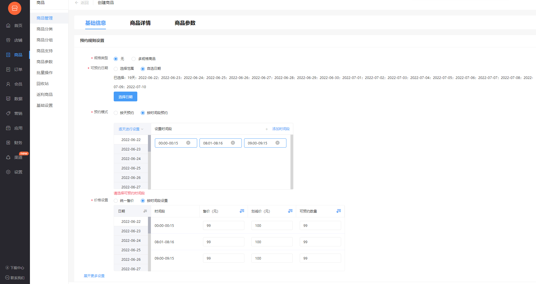
Task: Select 按时间段设置 pricing option
Action: click(143, 201)
